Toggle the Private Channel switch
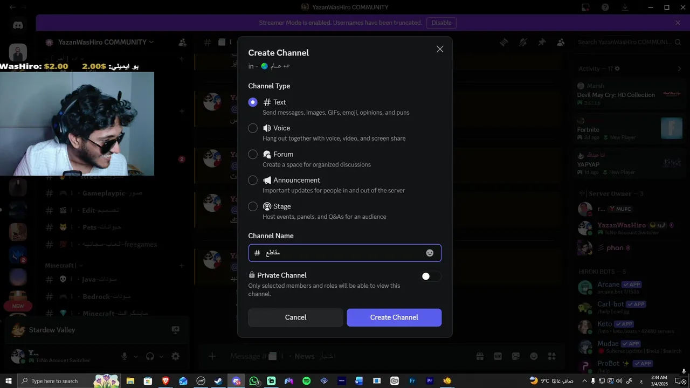 click(431, 276)
